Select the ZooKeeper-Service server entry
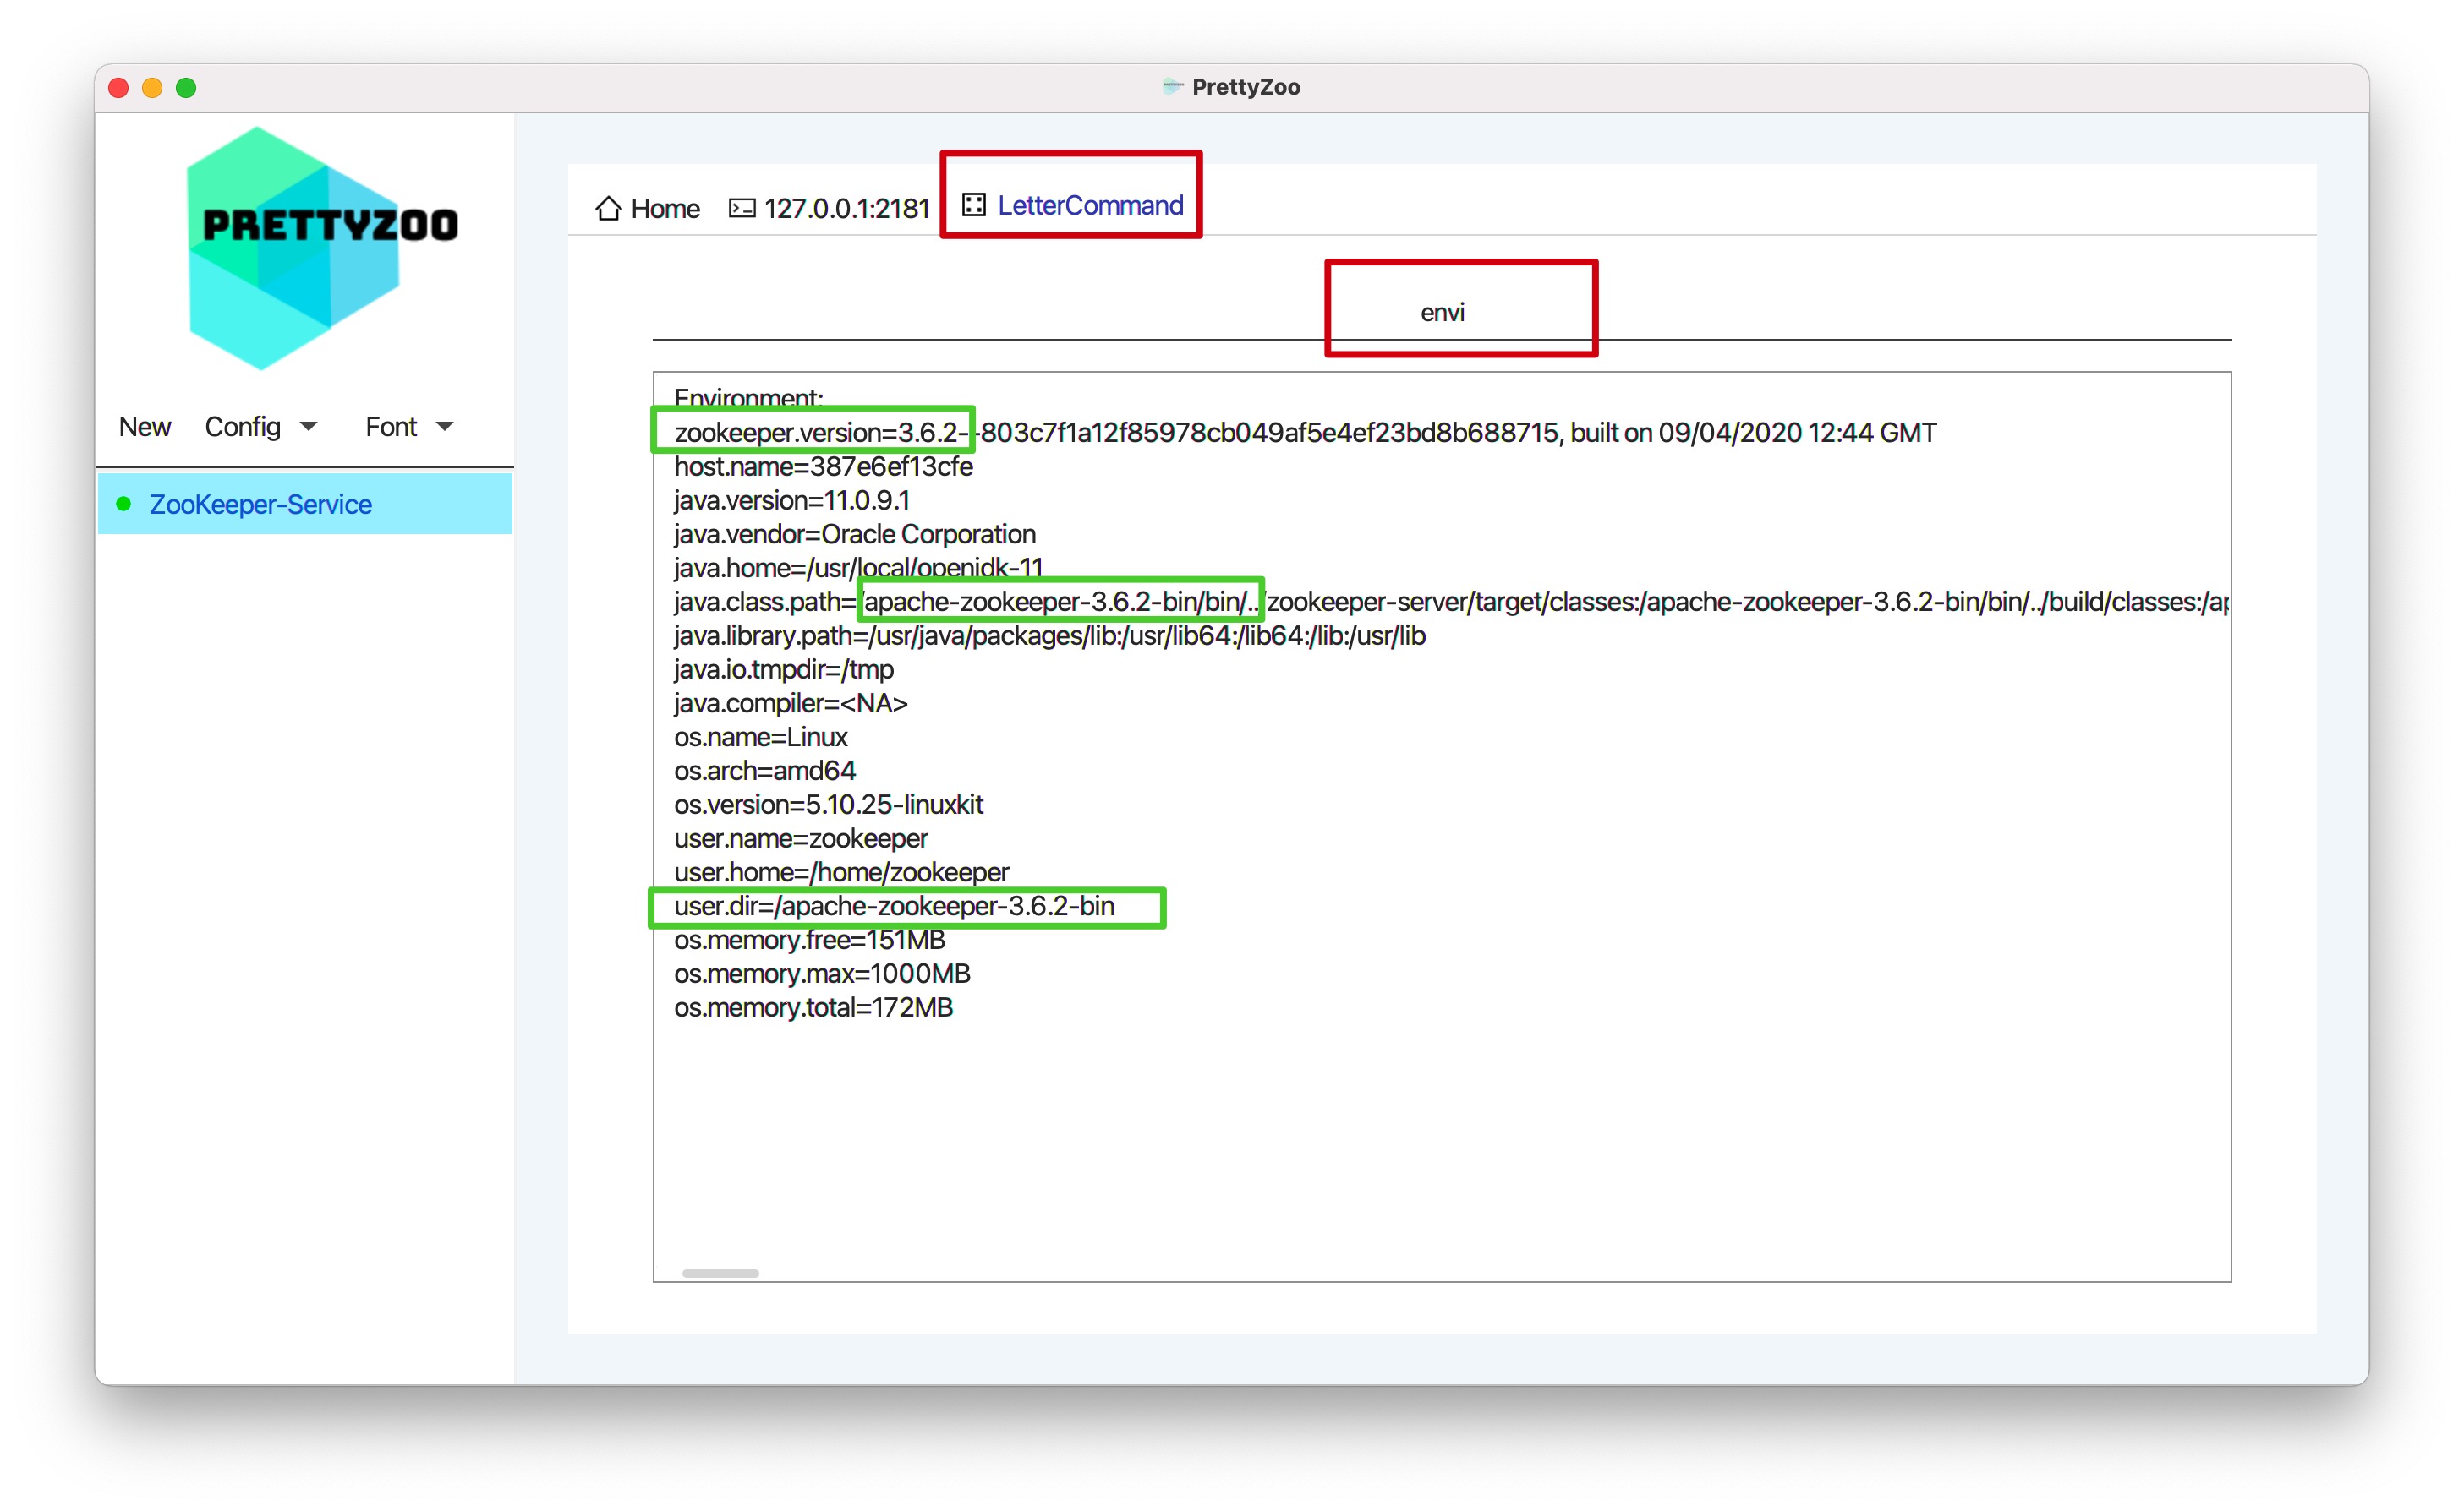The width and height of the screenshot is (2464, 1511). click(x=305, y=504)
